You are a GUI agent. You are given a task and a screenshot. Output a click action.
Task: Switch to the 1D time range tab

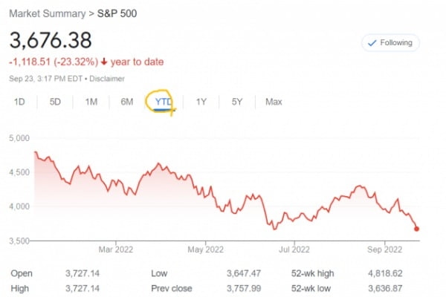coord(20,102)
